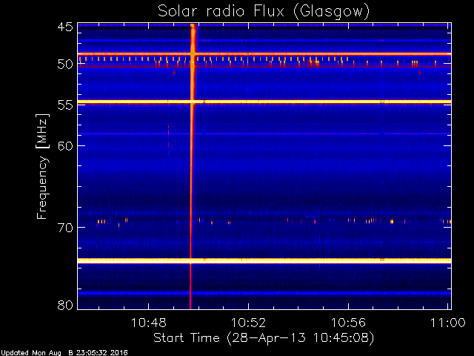Click the bright yellow band near 74 MHz
The width and height of the screenshot is (474, 356).
pyautogui.click(x=264, y=260)
